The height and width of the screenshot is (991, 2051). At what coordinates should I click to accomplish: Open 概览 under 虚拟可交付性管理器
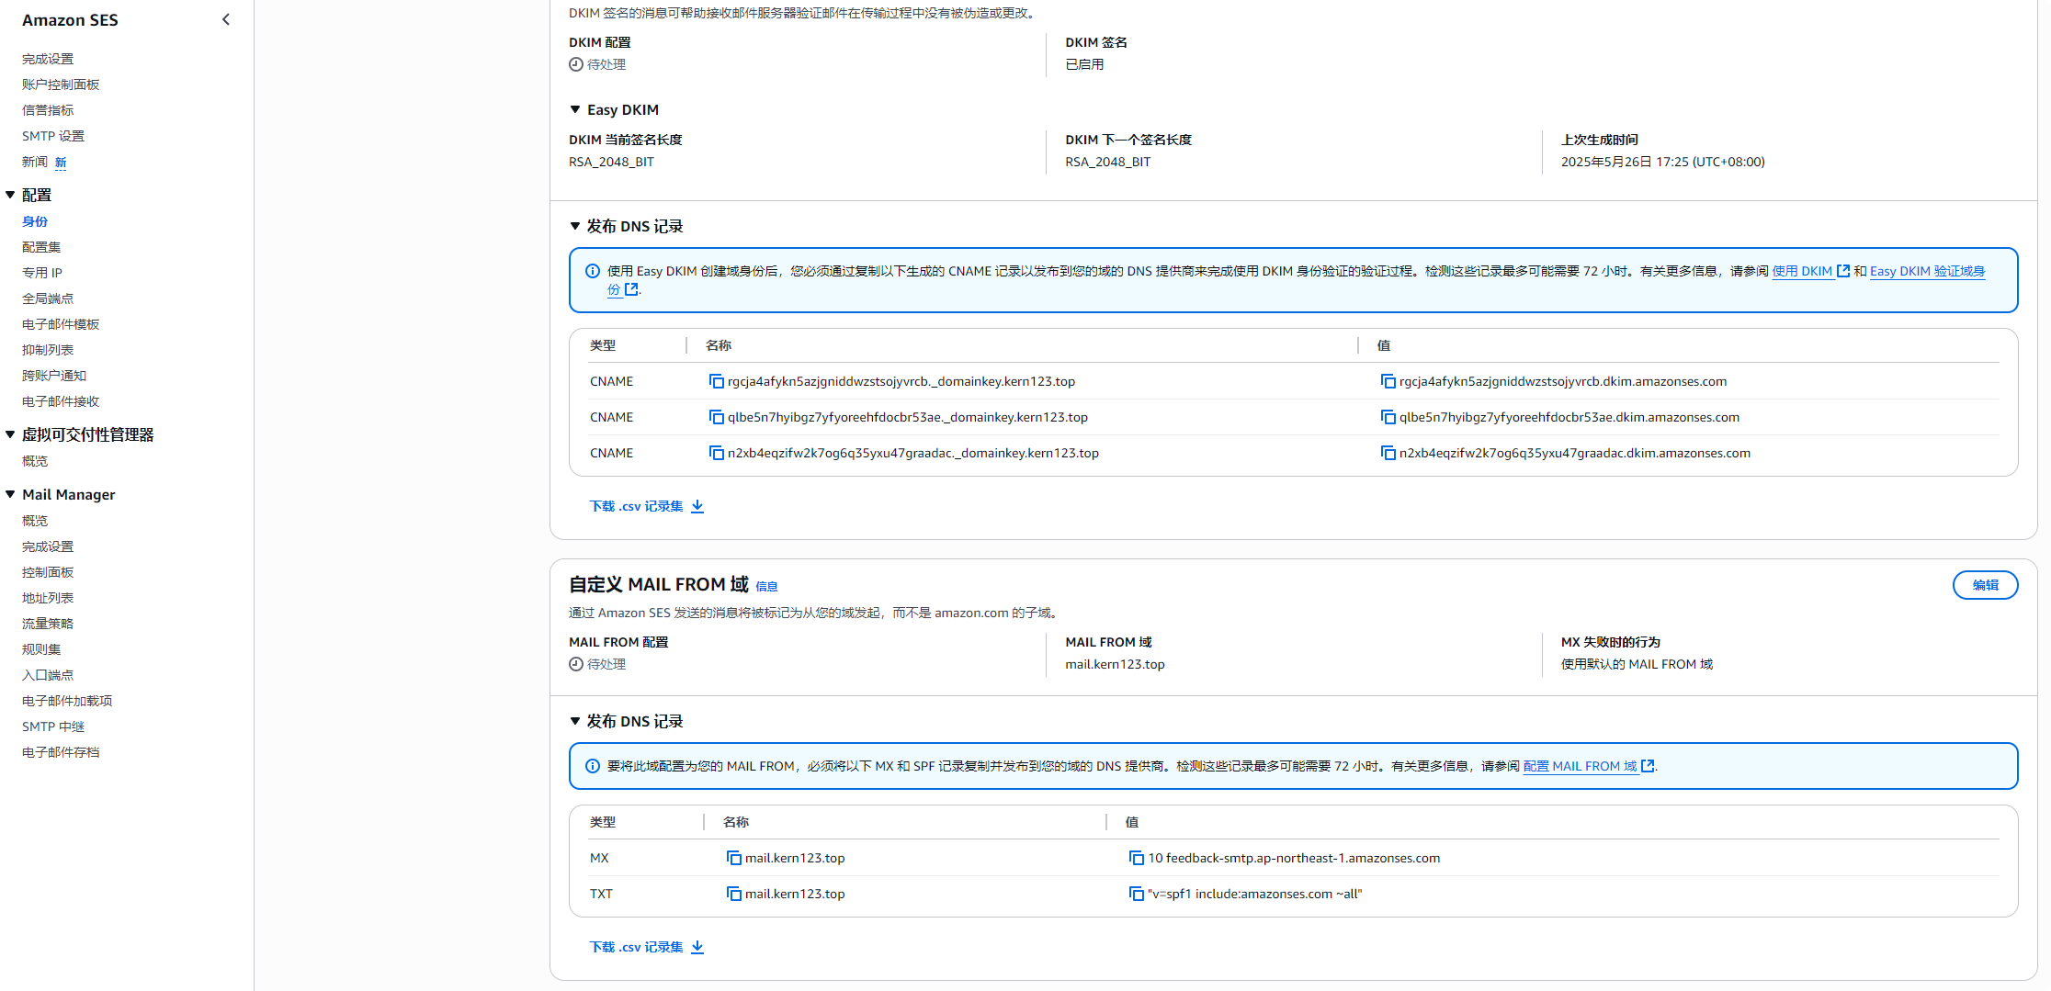[35, 461]
